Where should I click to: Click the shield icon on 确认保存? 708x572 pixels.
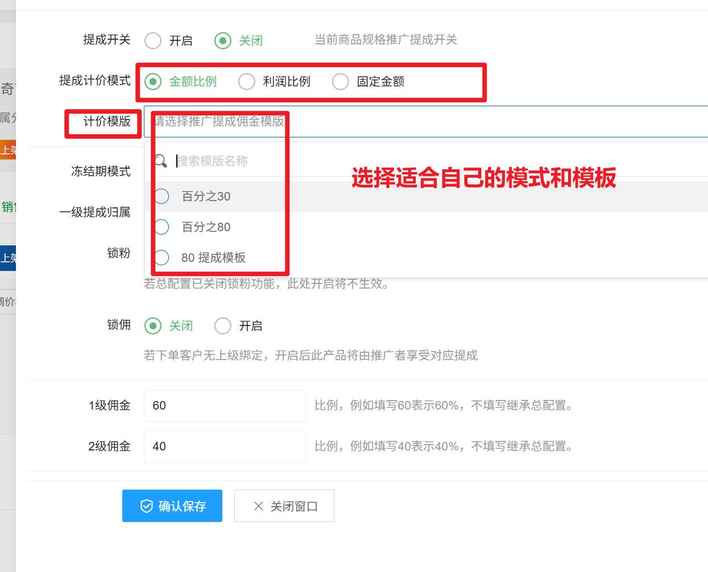tap(147, 506)
